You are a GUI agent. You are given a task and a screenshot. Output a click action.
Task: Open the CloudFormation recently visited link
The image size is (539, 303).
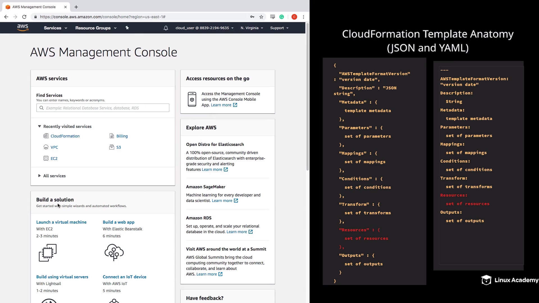click(65, 136)
